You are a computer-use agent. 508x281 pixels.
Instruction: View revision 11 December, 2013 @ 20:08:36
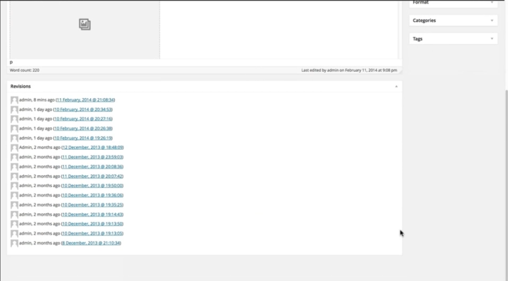[93, 167]
